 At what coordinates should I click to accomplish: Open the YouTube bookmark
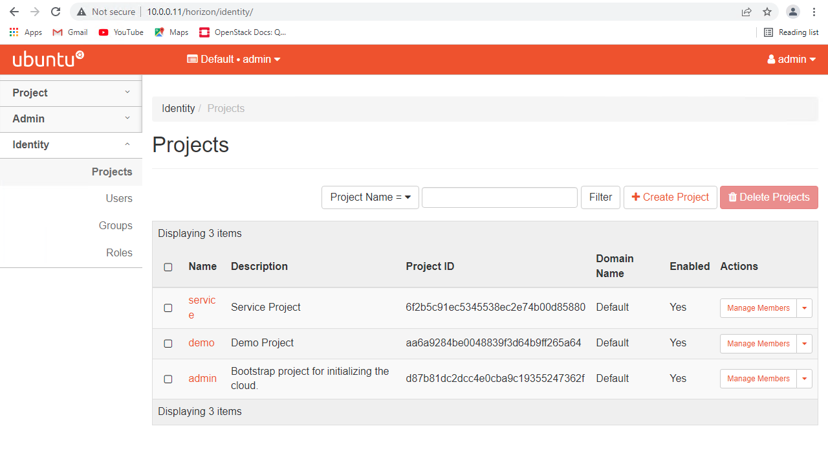[121, 32]
